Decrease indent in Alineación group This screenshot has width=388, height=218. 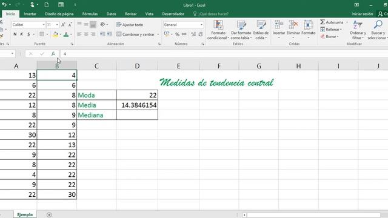coord(102,34)
